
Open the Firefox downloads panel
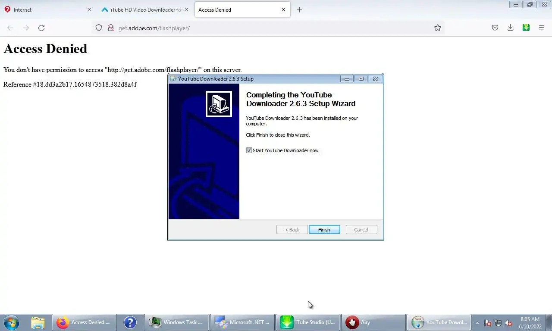[x=511, y=28]
